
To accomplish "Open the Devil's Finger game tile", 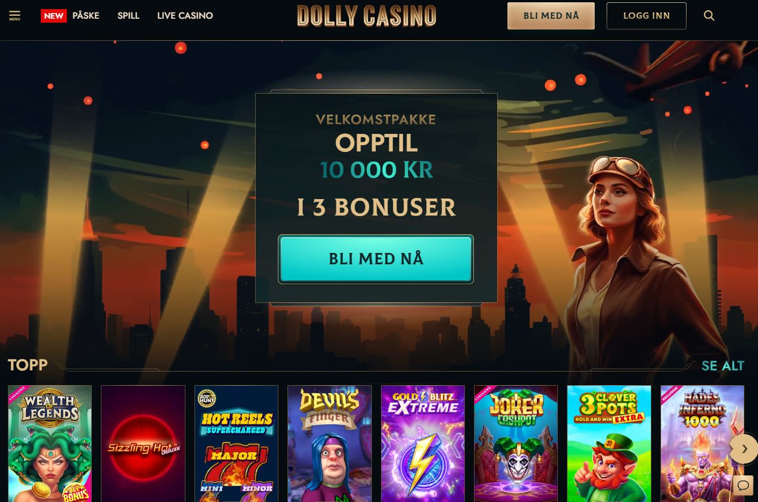I will (329, 444).
